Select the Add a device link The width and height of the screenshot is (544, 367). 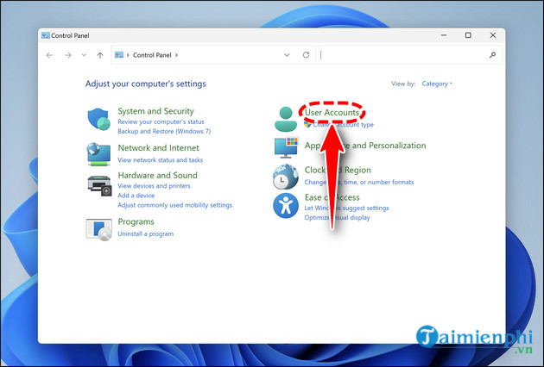tap(136, 196)
